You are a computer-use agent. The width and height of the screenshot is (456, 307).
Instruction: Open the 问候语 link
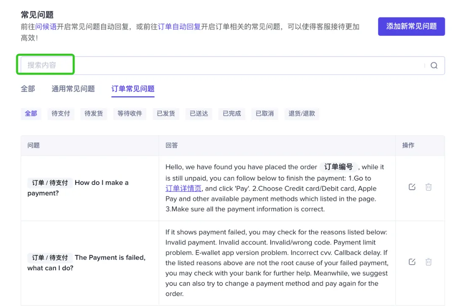(46, 27)
